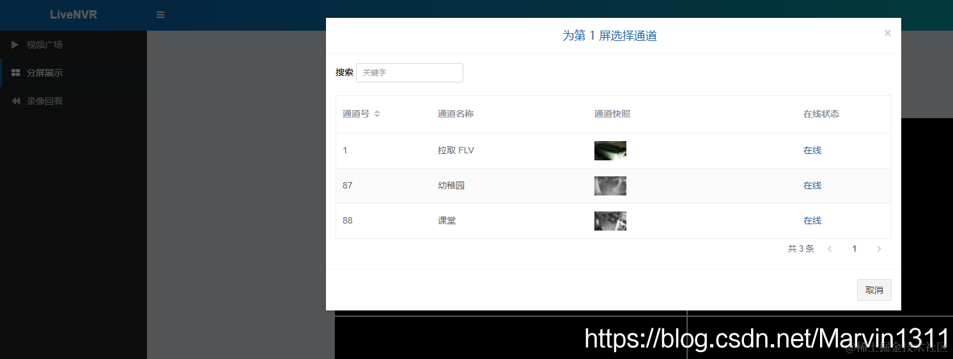Click the LiveNVR logo title
Screen dimensions: 953x359
pos(74,15)
